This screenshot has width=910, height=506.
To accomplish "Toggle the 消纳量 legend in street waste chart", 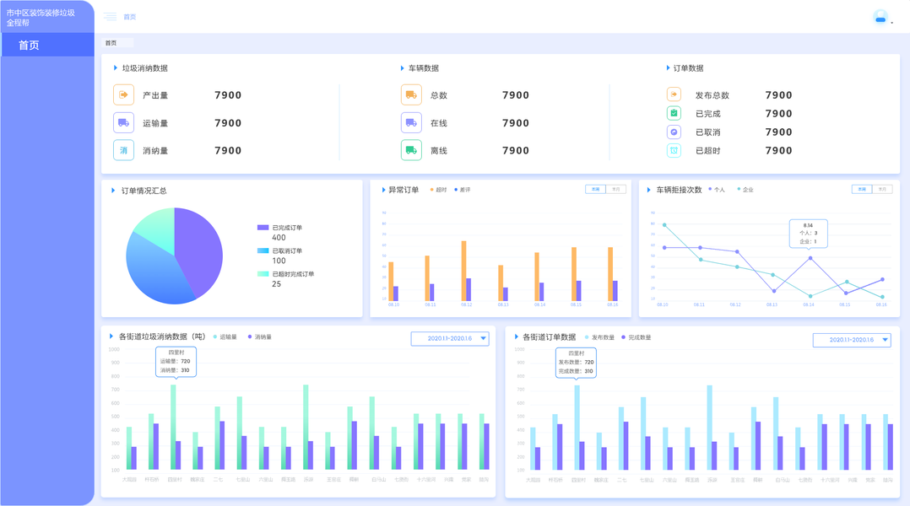I will (260, 336).
